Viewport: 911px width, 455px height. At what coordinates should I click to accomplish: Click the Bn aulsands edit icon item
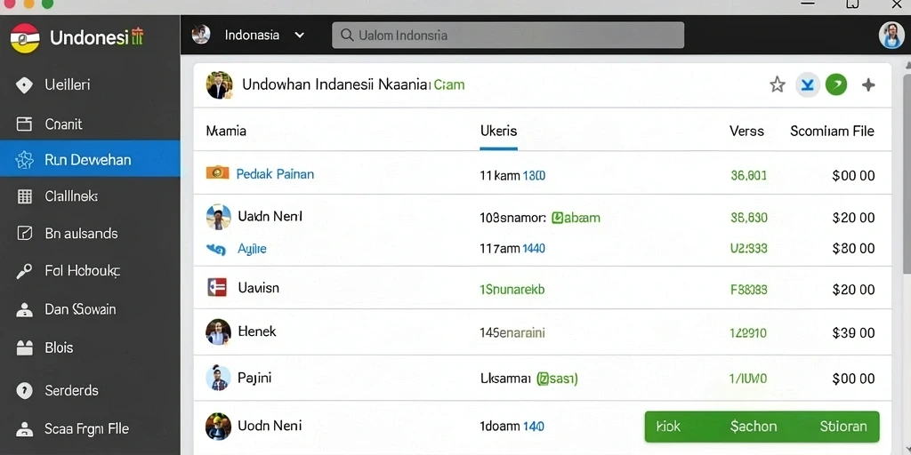point(90,234)
